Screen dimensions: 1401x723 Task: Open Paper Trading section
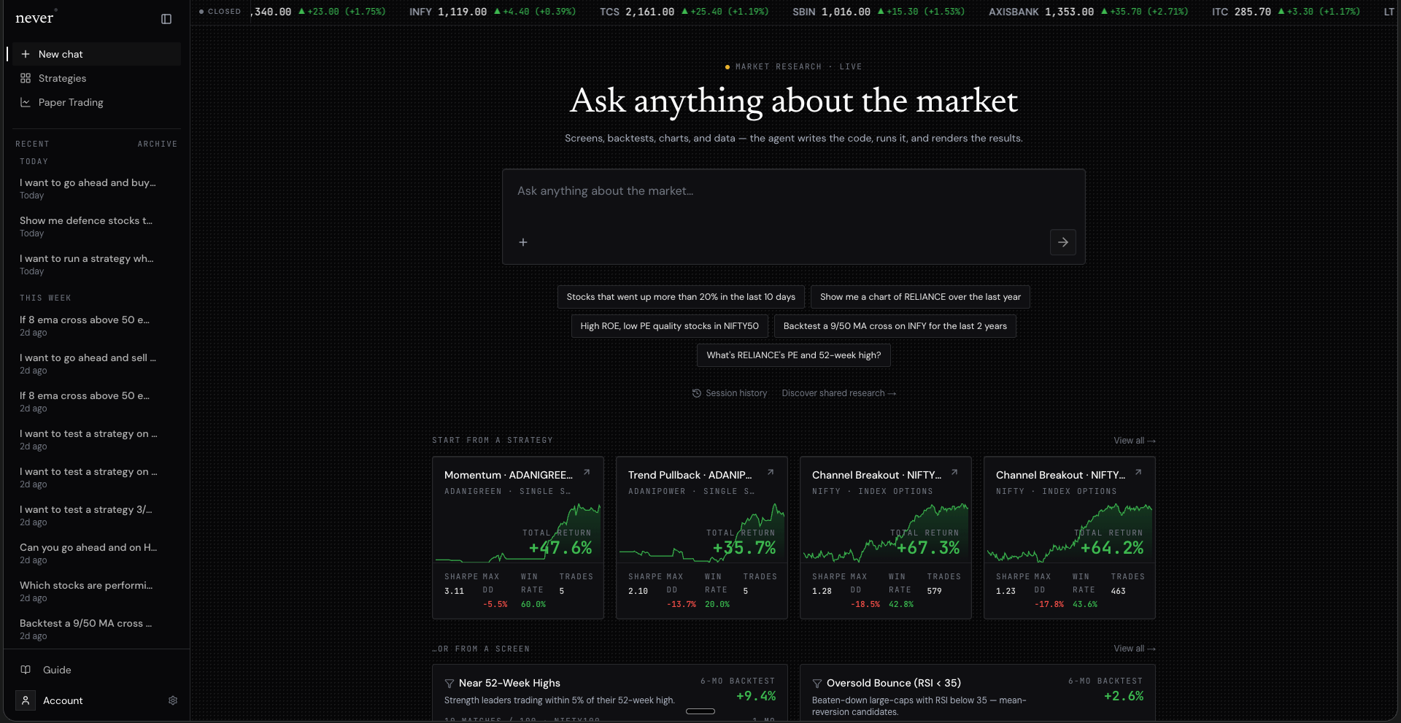(97, 102)
